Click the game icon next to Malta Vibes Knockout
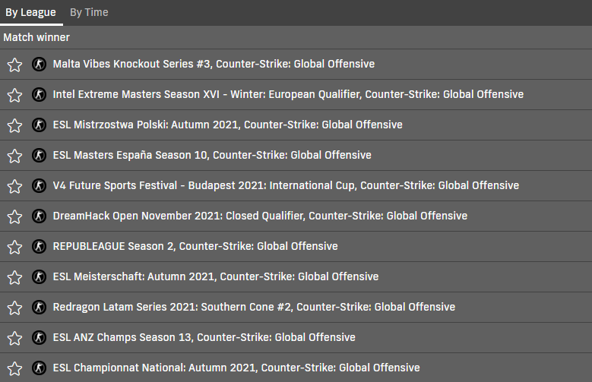 [39, 64]
